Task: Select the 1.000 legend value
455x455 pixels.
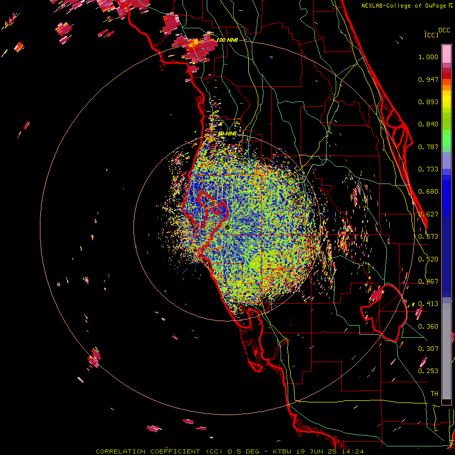Action: 428,57
